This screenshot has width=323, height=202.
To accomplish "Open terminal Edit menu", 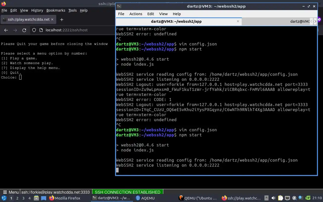I will (151, 14).
